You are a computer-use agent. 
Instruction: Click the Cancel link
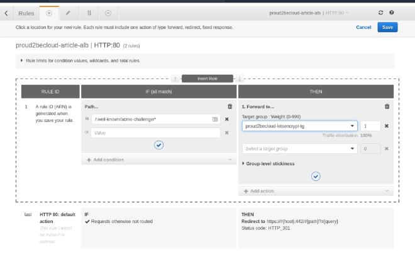[x=363, y=27]
